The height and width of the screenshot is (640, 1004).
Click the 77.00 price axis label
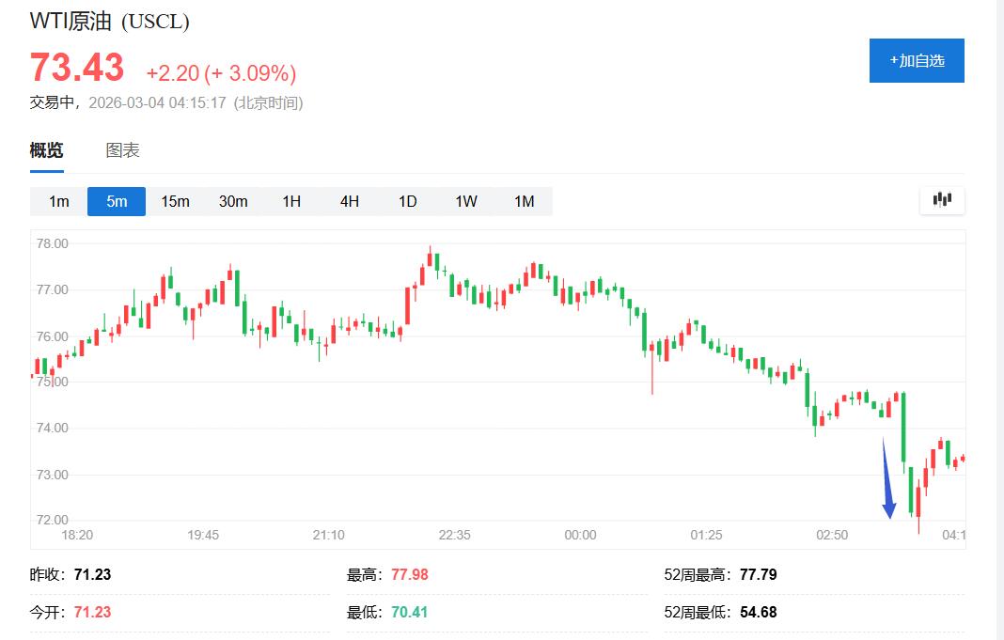53,289
